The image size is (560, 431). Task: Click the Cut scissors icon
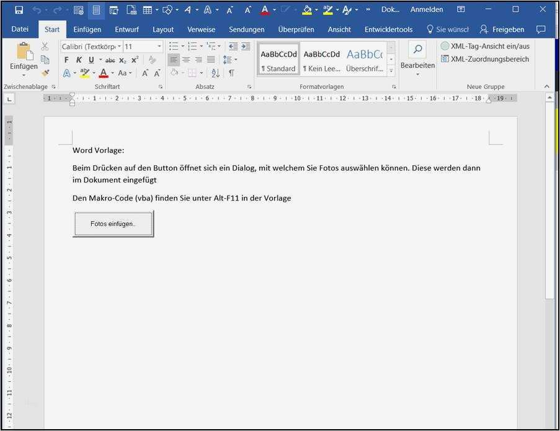[x=45, y=47]
